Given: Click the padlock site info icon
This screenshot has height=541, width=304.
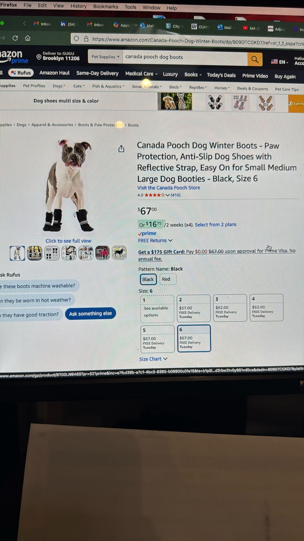Looking at the screenshot, I should click(86, 39).
